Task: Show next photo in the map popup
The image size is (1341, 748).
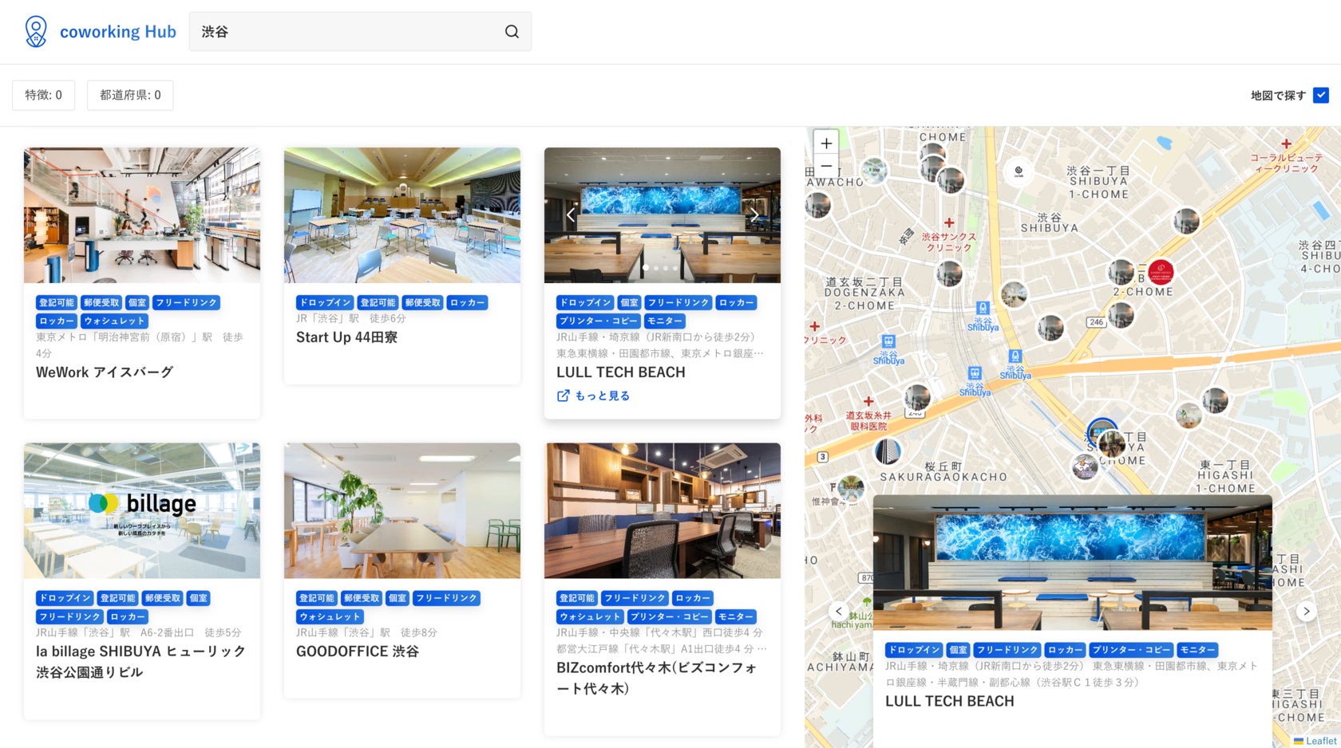Action: point(1306,612)
